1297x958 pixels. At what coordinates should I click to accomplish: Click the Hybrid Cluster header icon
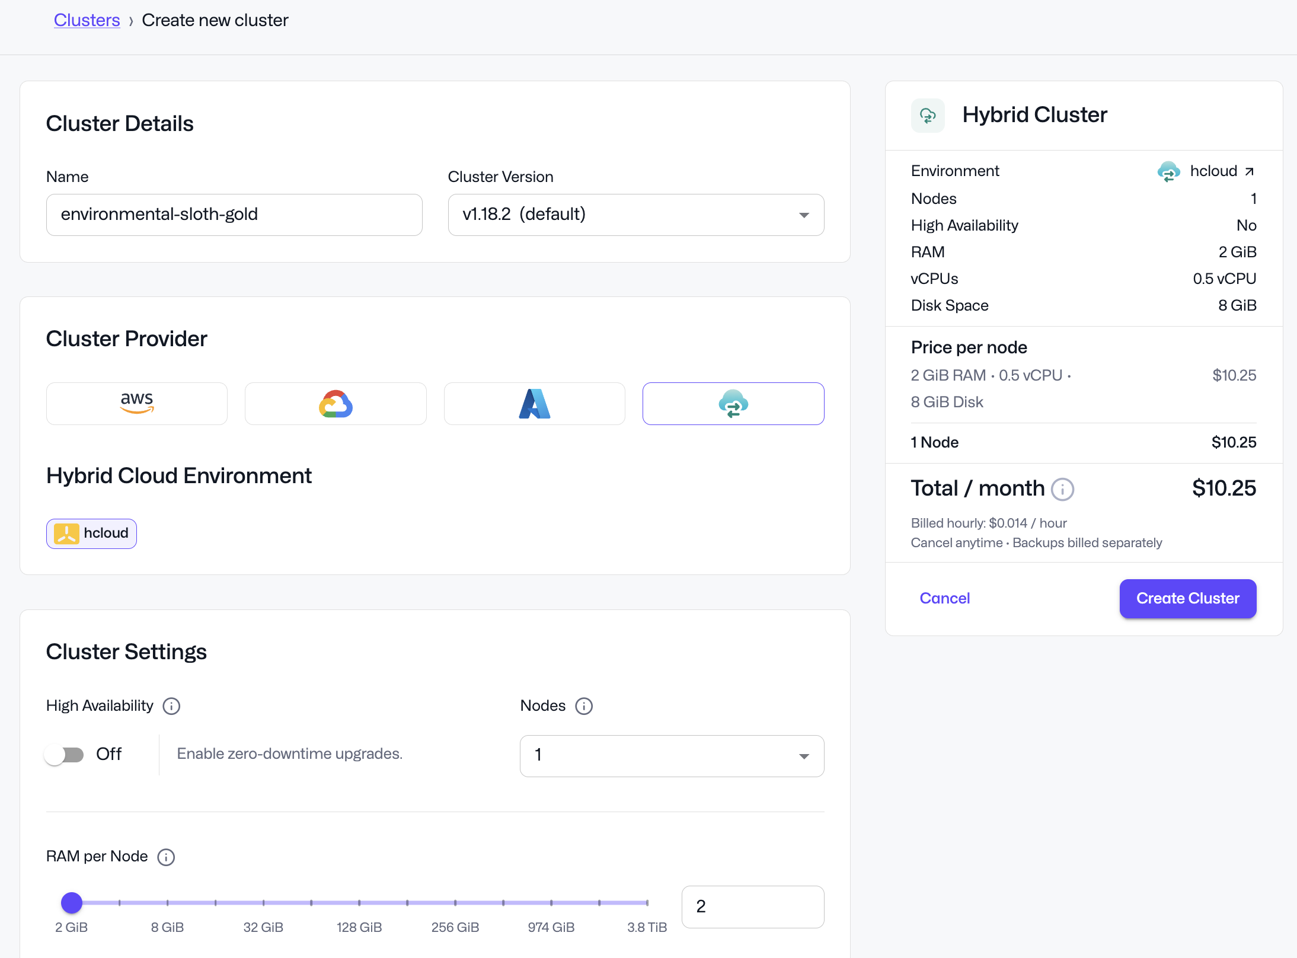pos(928,115)
